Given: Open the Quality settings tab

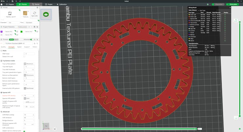Looking at the screenshot, I should coord(3,47).
